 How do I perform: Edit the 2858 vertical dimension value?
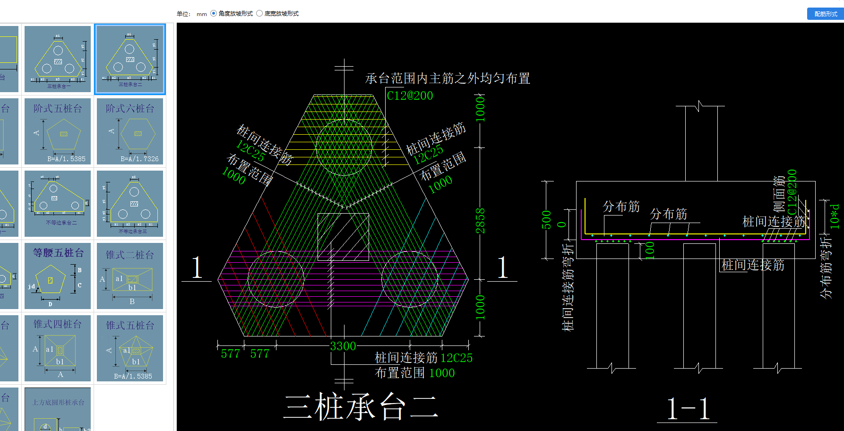(480, 221)
